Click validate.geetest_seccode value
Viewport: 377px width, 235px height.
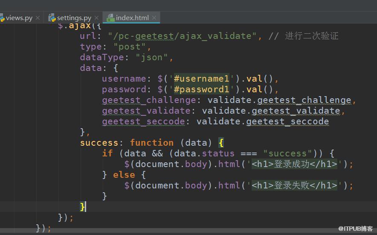tap(263, 121)
